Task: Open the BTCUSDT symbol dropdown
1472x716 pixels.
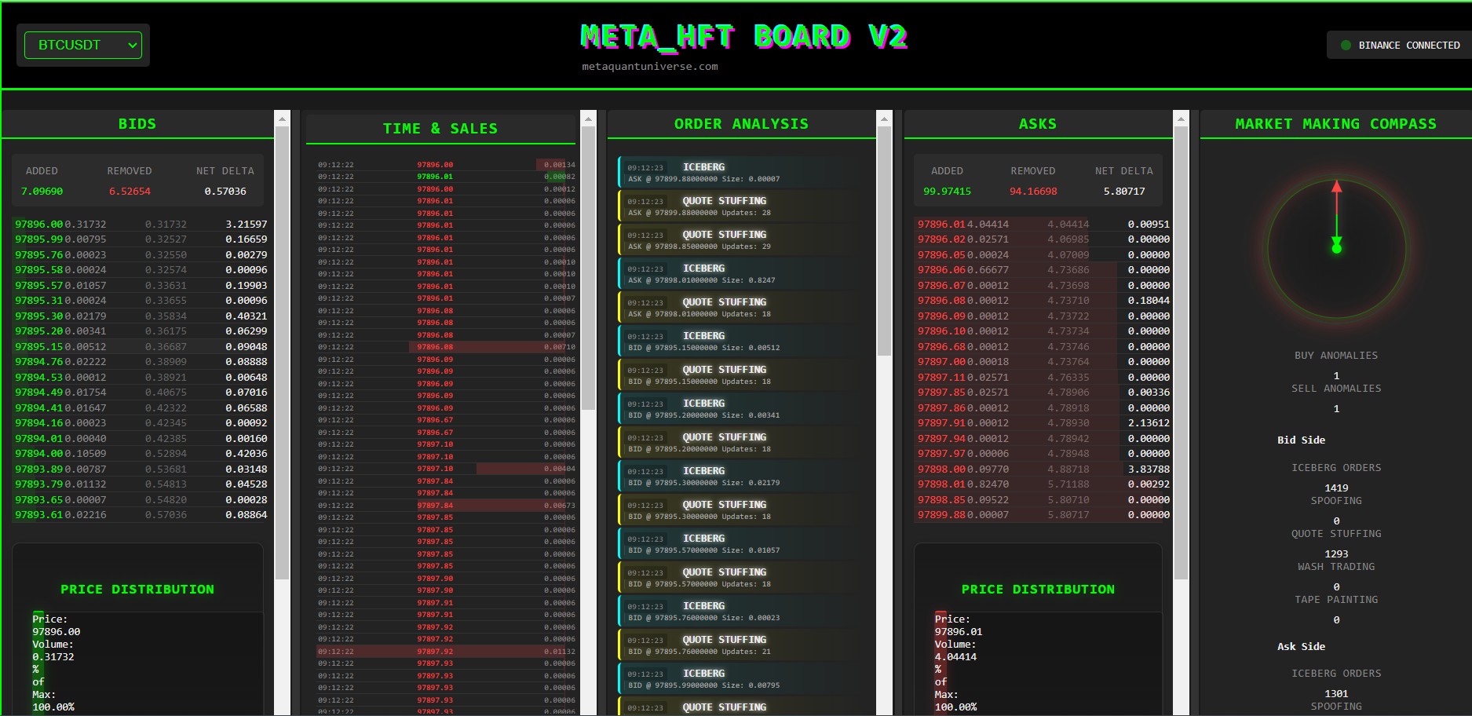Action: [83, 46]
